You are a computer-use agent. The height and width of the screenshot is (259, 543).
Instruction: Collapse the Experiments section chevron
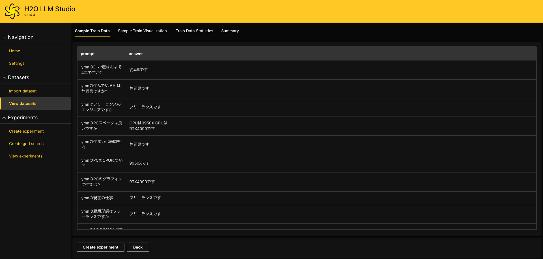click(4, 118)
